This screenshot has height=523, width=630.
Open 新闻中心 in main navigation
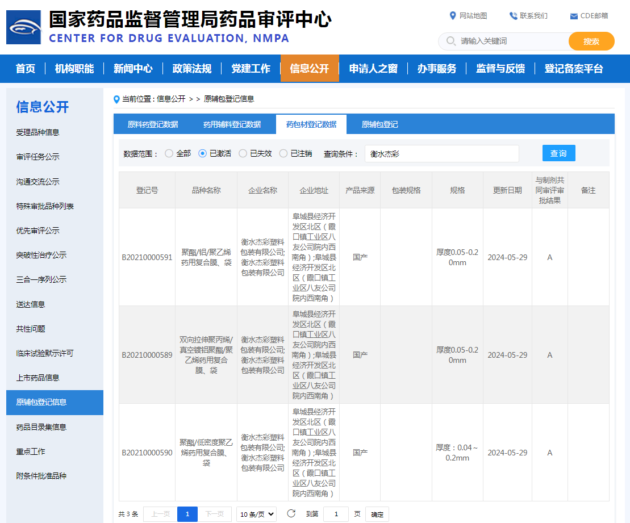pos(133,69)
